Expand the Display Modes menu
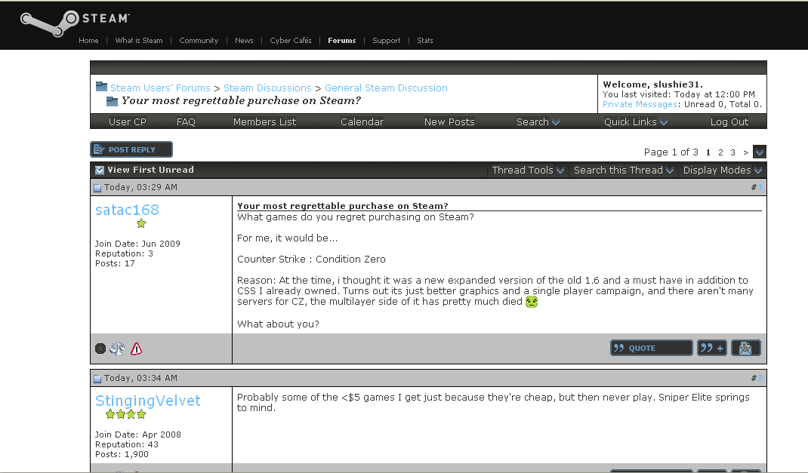Image resolution: width=808 pixels, height=473 pixels. point(723,170)
